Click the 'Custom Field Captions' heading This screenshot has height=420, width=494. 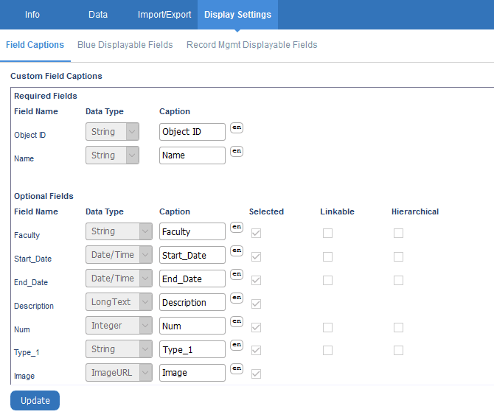[56, 76]
